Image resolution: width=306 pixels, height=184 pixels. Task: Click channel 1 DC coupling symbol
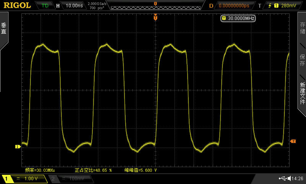click(18, 178)
